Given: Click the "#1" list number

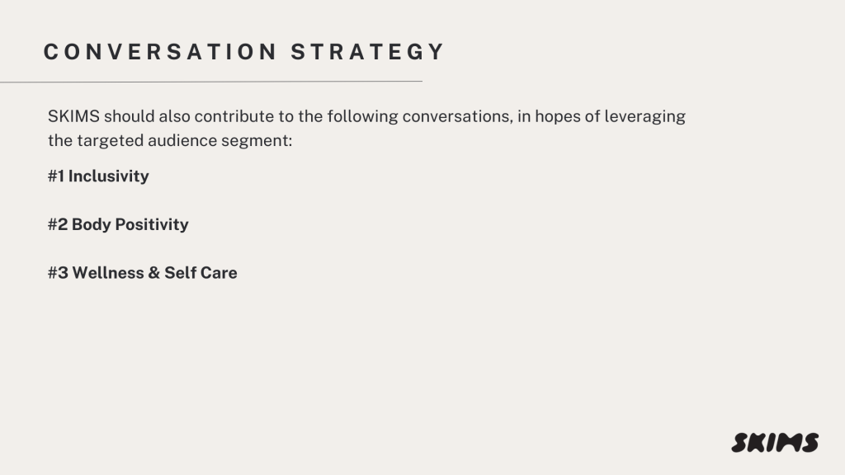Looking at the screenshot, I should (56, 176).
